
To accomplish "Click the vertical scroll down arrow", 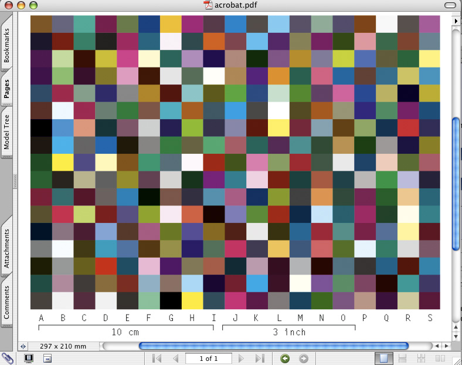I will pos(456,336).
